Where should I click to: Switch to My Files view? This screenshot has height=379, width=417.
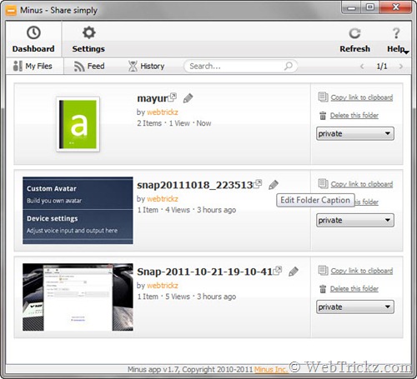tap(33, 66)
